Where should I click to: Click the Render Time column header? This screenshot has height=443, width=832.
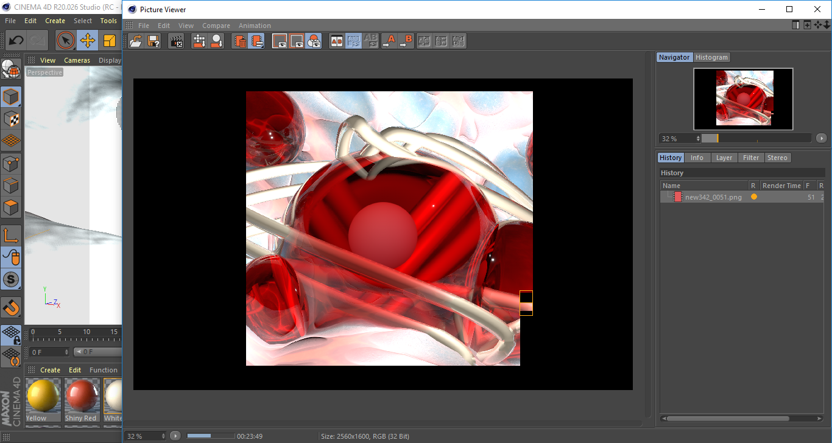pyautogui.click(x=781, y=186)
